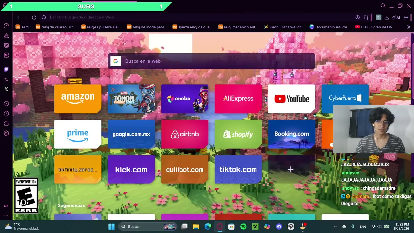
Task: Click the magnifier icon in the address bar
Action: pyautogui.click(x=44, y=17)
